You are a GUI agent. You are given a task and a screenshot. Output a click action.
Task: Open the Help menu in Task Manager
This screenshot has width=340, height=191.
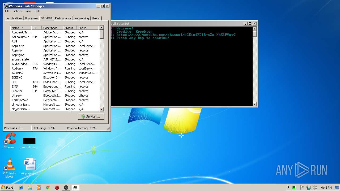37,11
